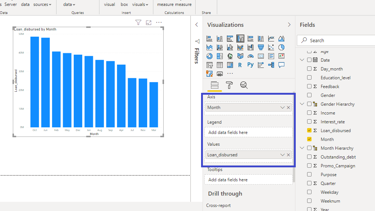Open filter icon above the chart
Image resolution: width=375 pixels, height=211 pixels.
[x=138, y=23]
